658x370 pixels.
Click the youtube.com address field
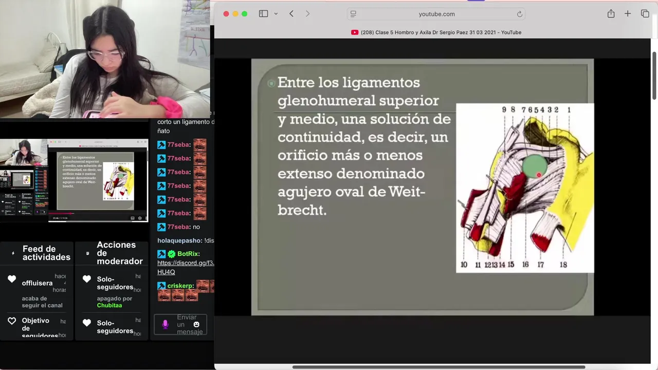coord(436,14)
